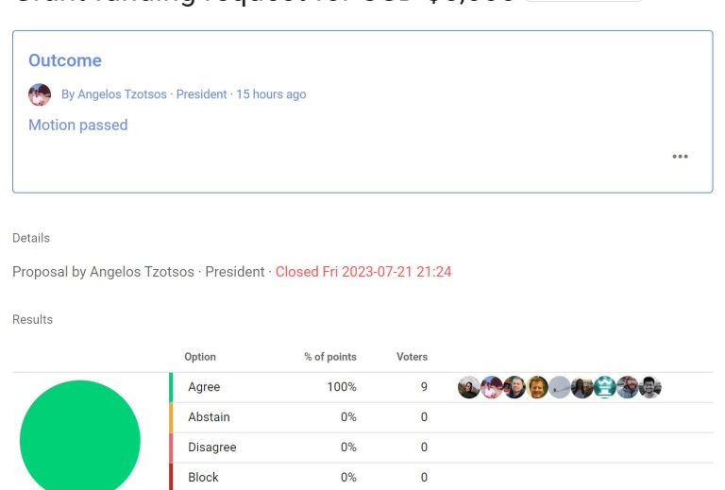Open the outcome three-dot options menu
The width and height of the screenshot is (725, 490).
(680, 156)
